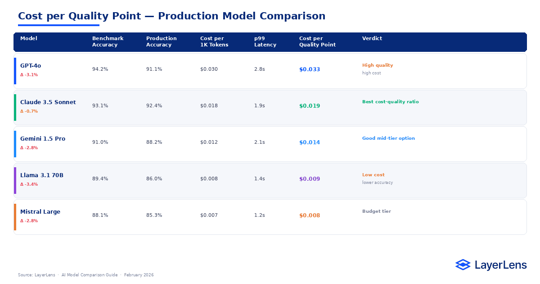
Task: Click Mistral latency value 1.2s
Action: click(260, 215)
